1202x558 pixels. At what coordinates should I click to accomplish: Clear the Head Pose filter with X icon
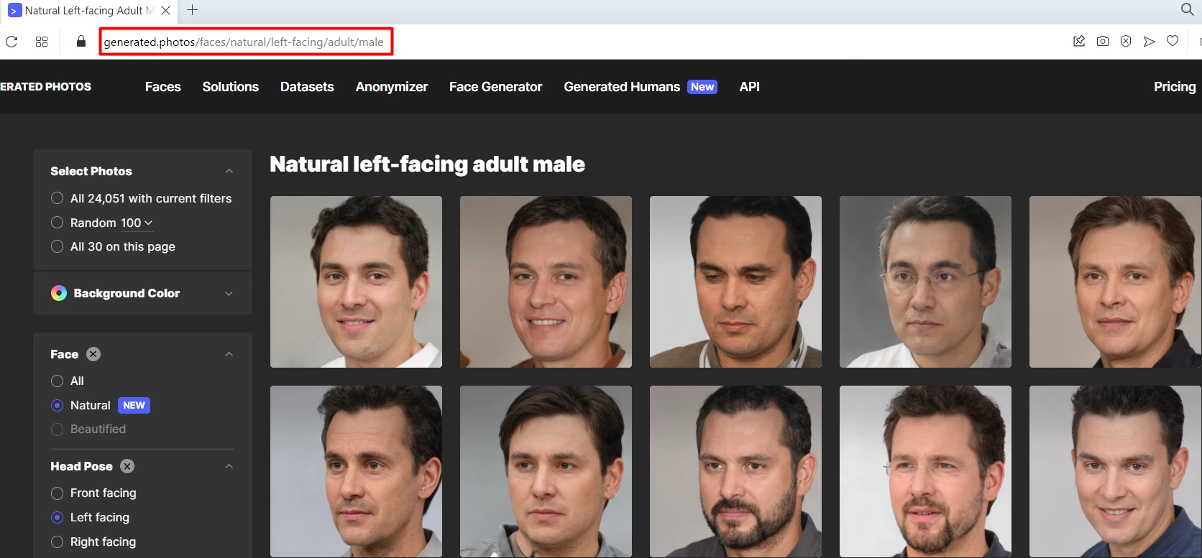tap(127, 466)
